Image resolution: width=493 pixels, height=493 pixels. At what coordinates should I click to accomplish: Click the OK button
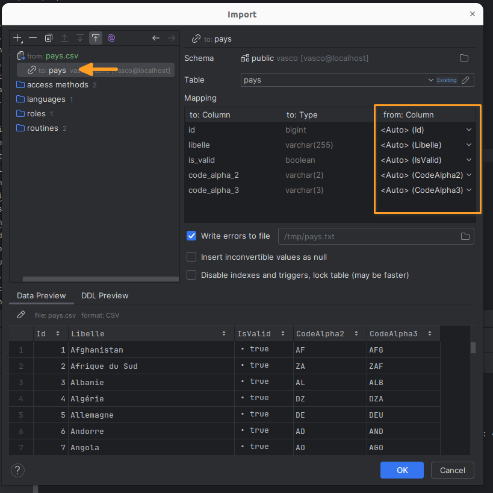coord(402,470)
